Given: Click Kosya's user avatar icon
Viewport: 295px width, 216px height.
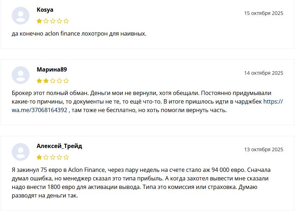Looking at the screenshot, I should [20, 16].
